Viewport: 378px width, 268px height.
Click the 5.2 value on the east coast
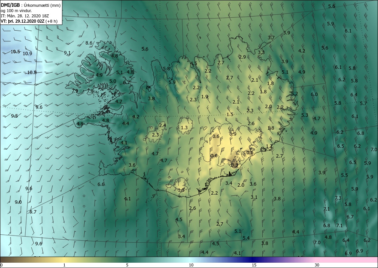coord(294,93)
